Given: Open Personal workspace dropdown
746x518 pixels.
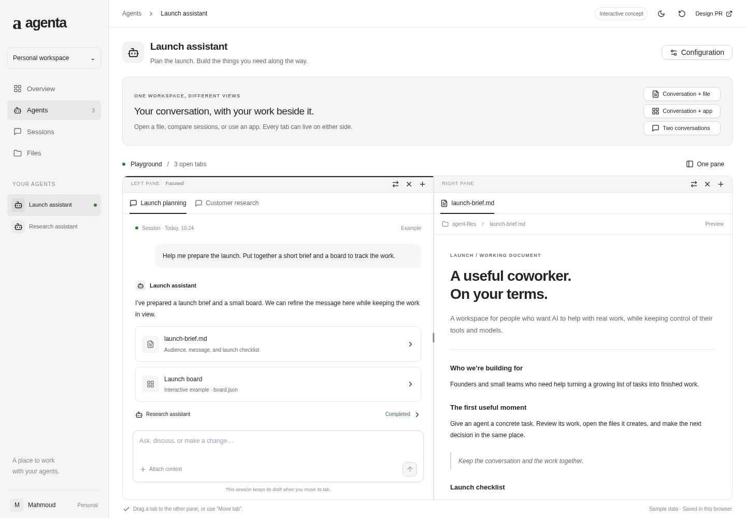Looking at the screenshot, I should [54, 58].
